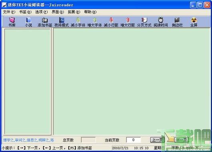Viewport: 212px width, 152px height.
Task: Go to previous page with 上一页
Action: [157, 140]
